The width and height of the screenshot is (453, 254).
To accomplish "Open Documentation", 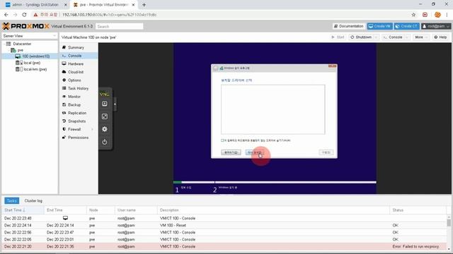I will [349, 26].
